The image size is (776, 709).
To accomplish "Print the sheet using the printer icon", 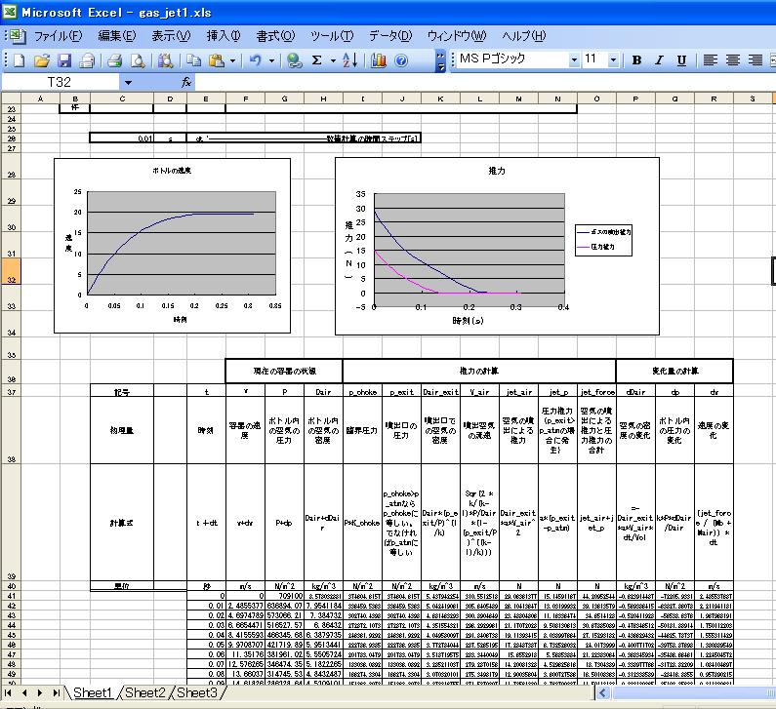I will [115, 60].
